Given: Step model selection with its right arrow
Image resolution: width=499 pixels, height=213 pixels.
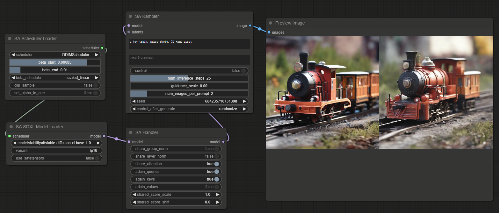Looking at the screenshot, I should (x=98, y=143).
